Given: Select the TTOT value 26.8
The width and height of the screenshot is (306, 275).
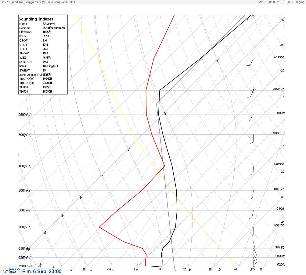Looking at the screenshot, I should coord(45,49).
